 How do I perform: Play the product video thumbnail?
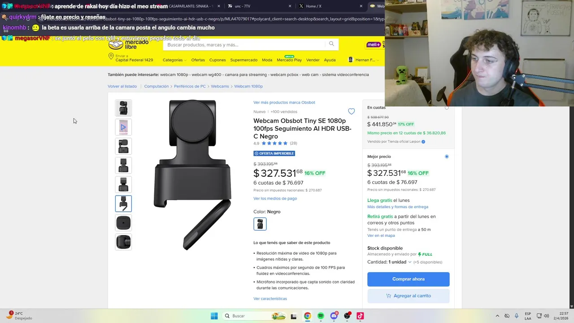pyautogui.click(x=123, y=127)
